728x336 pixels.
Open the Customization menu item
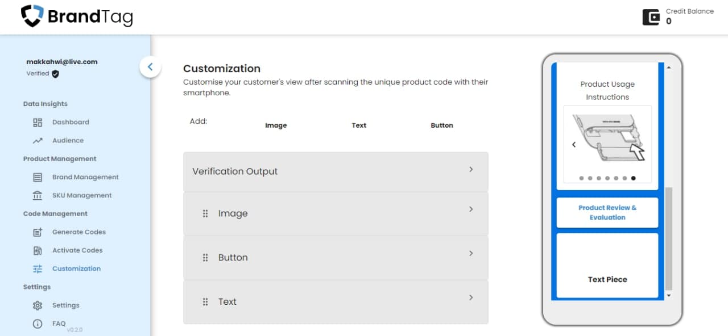(76, 268)
